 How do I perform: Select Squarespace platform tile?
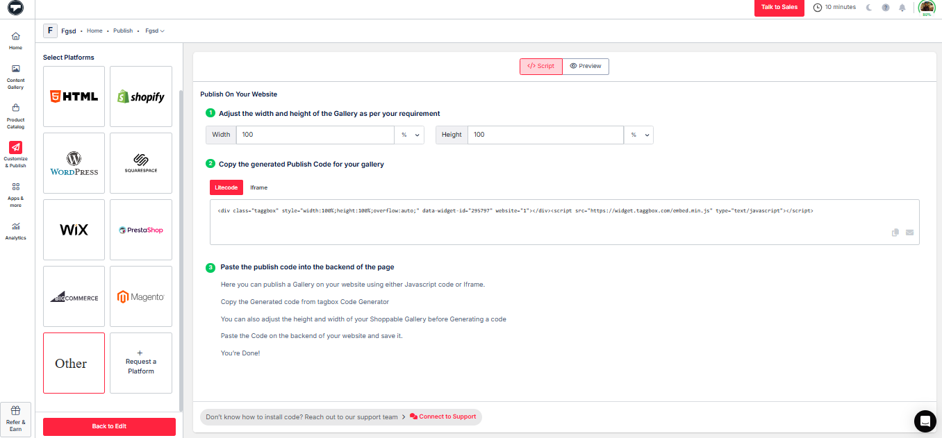[x=141, y=163]
